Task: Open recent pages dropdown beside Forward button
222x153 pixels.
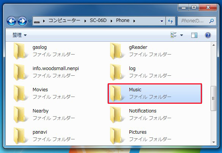Action: point(30,21)
